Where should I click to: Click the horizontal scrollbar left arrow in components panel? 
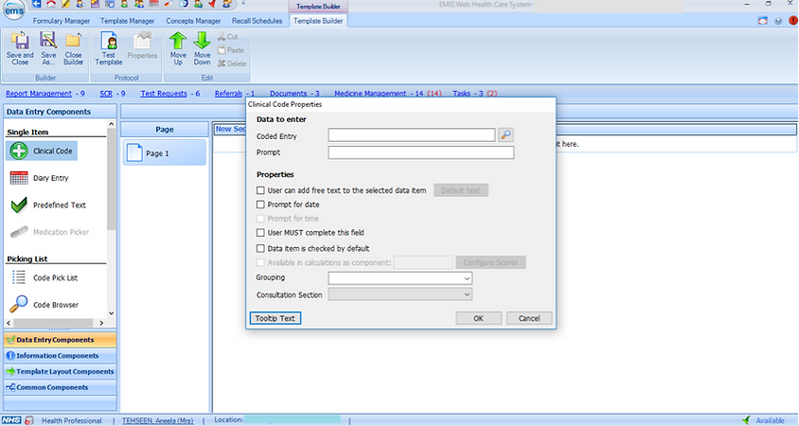tap(9, 323)
